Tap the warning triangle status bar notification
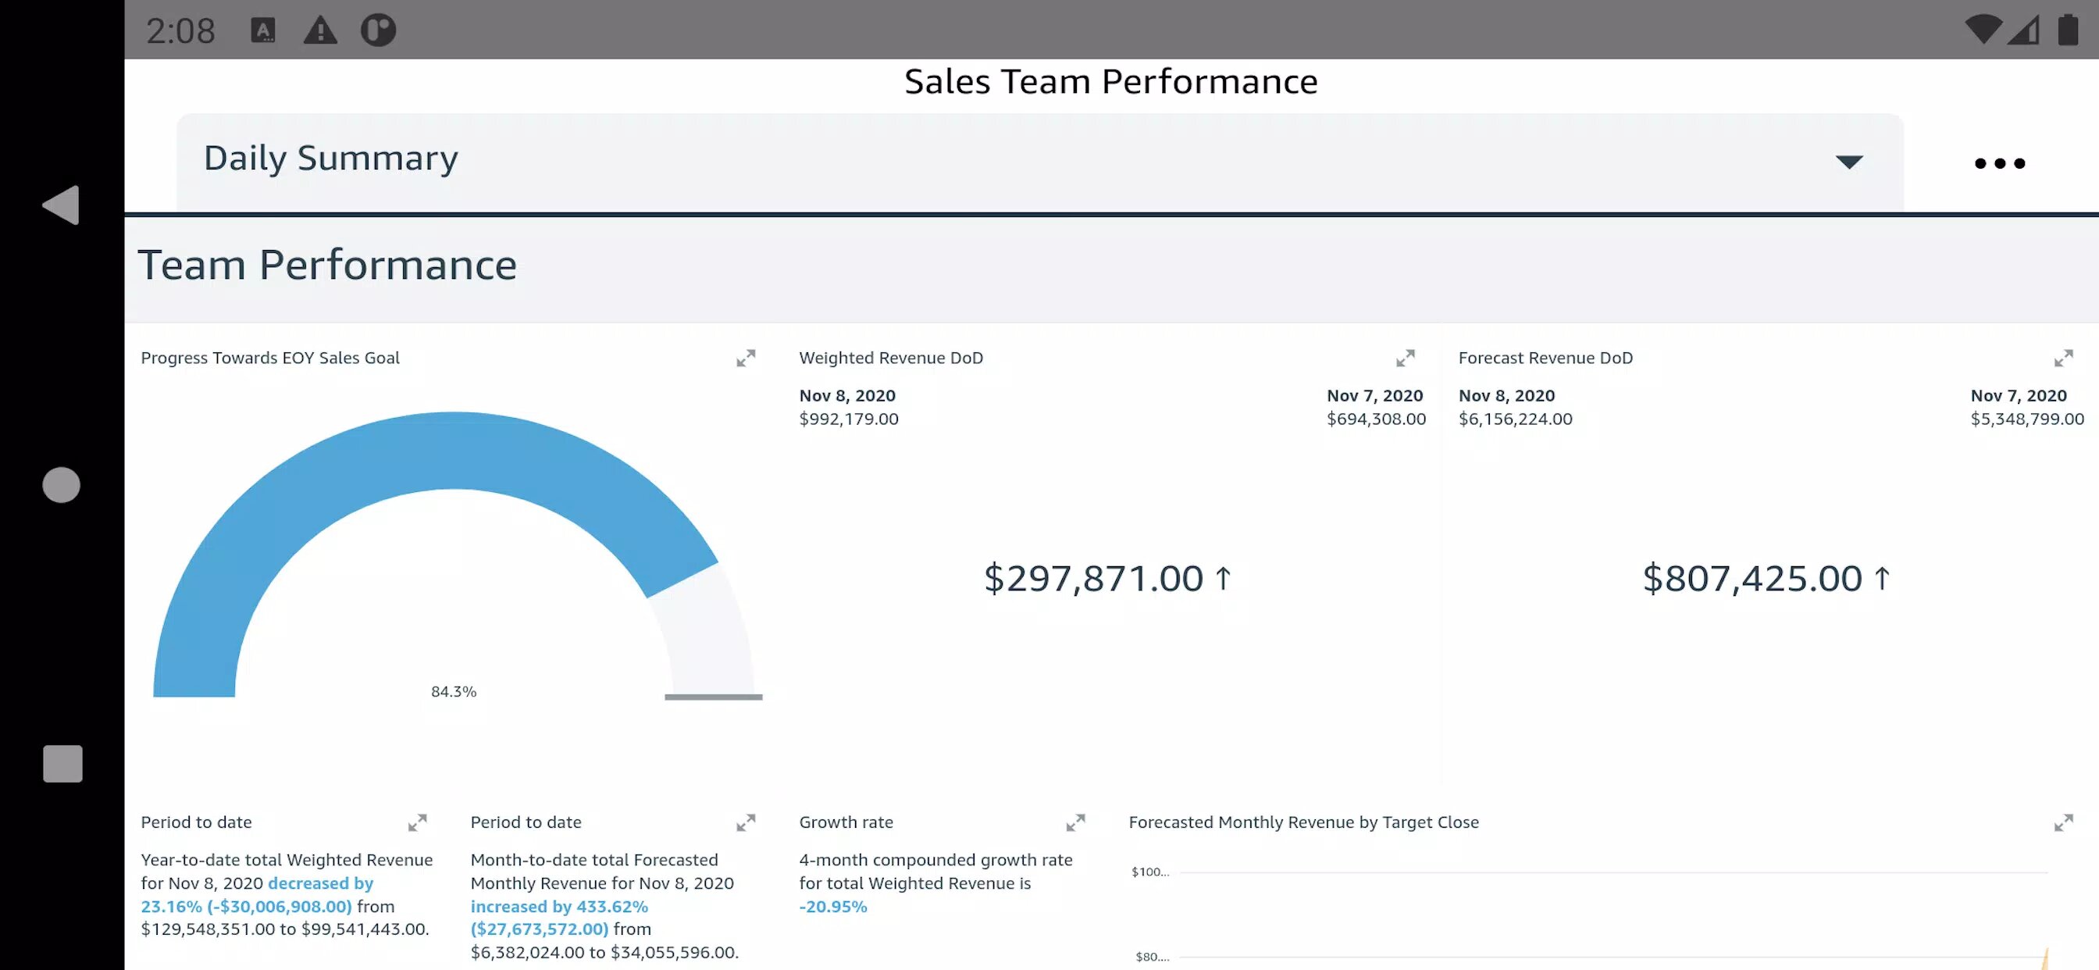 (320, 30)
